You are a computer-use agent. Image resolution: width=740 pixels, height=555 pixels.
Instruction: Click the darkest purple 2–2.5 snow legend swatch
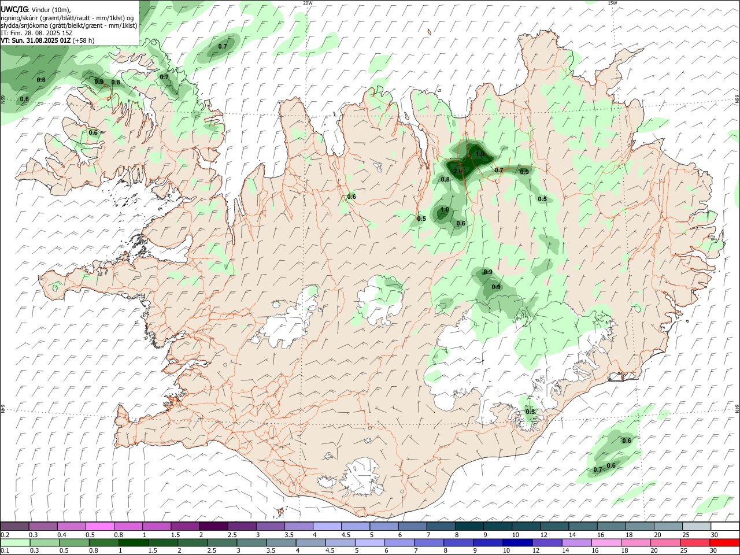[x=213, y=526]
